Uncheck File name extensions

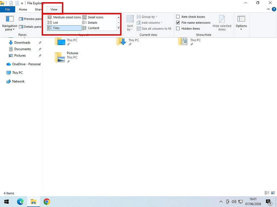[193, 23]
